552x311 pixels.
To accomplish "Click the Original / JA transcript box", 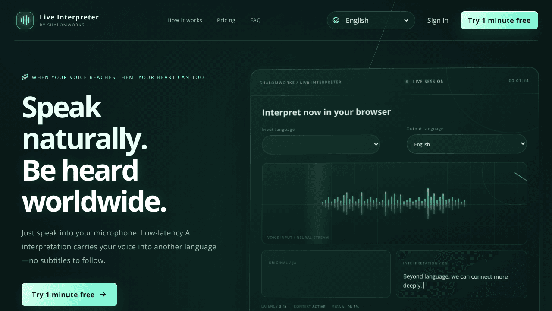I will [x=326, y=274].
